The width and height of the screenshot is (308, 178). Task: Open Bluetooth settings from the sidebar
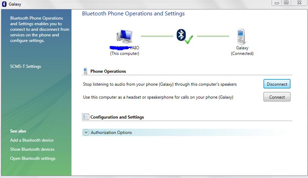(33, 158)
